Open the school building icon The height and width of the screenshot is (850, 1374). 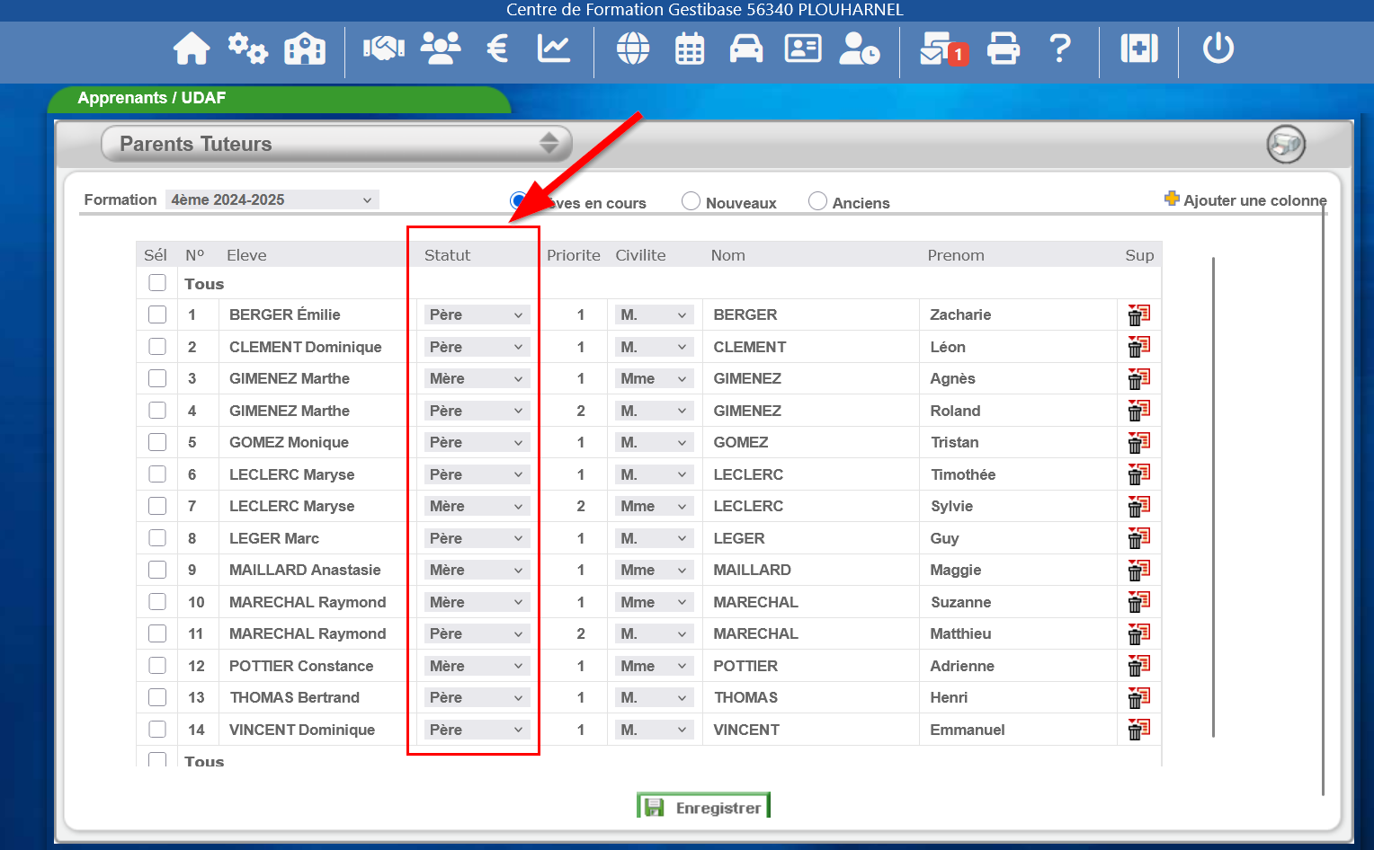(x=305, y=49)
